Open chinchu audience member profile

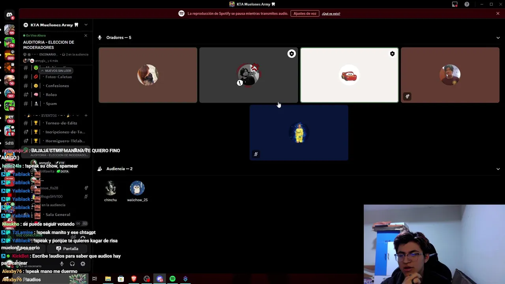110,191
